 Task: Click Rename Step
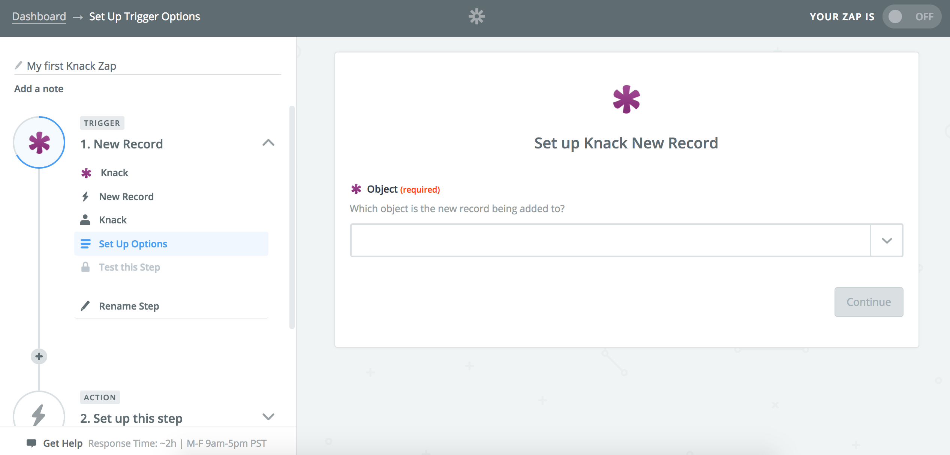pos(129,306)
